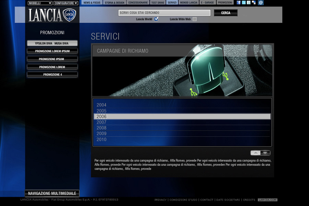Screen dimensions: 309x206
Task: Open the Servizi tab
Action: [x=172, y=2]
